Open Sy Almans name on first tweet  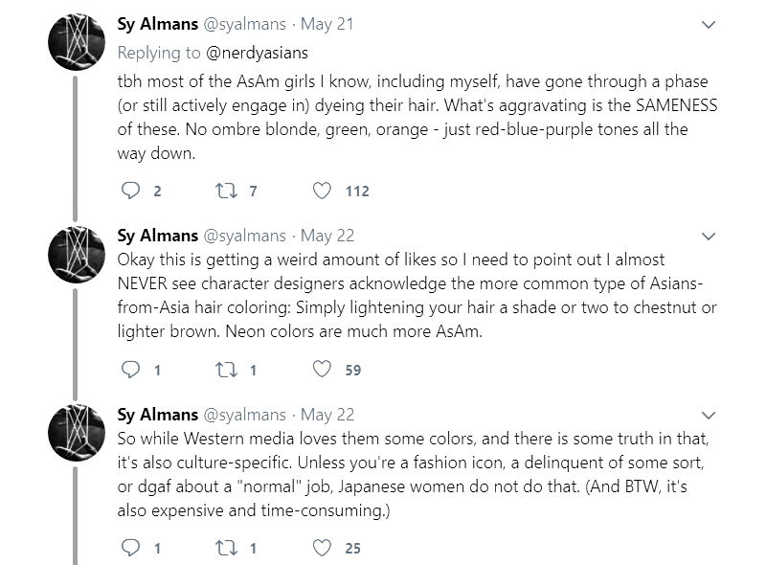[157, 24]
